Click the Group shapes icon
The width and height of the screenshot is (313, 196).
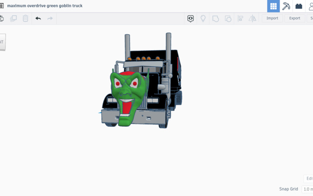coord(215,19)
